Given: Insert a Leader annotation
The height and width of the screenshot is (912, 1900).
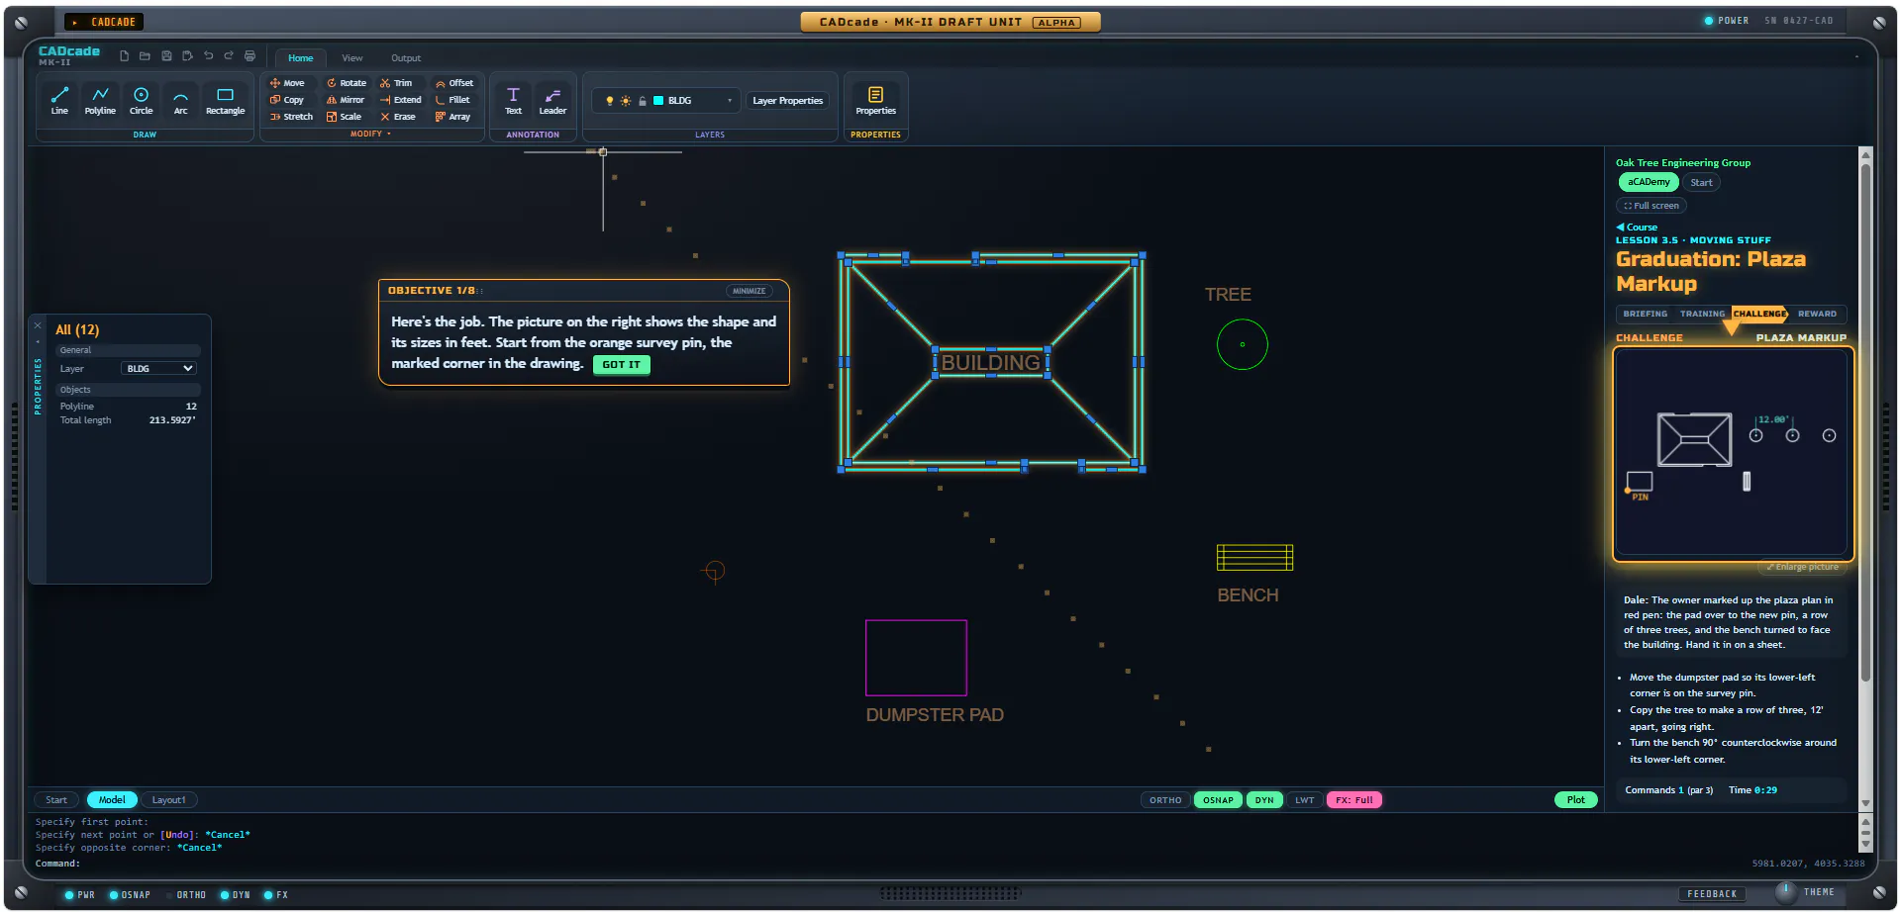Looking at the screenshot, I should point(552,101).
